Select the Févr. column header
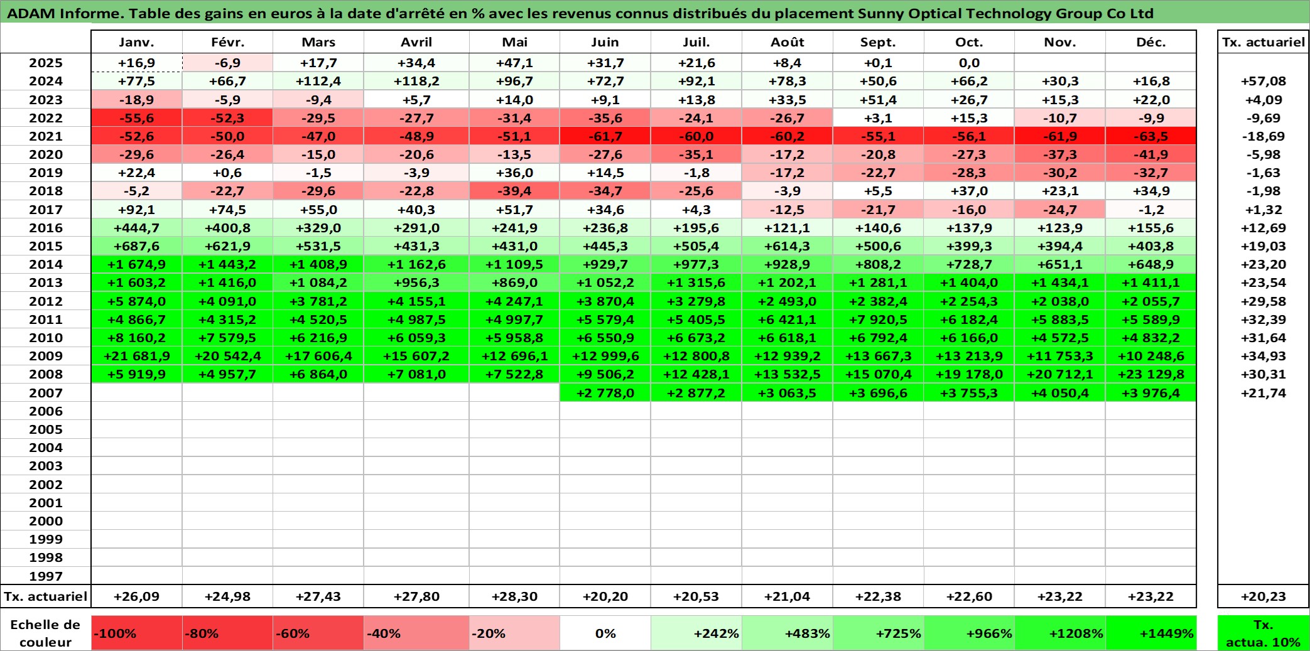 click(227, 42)
